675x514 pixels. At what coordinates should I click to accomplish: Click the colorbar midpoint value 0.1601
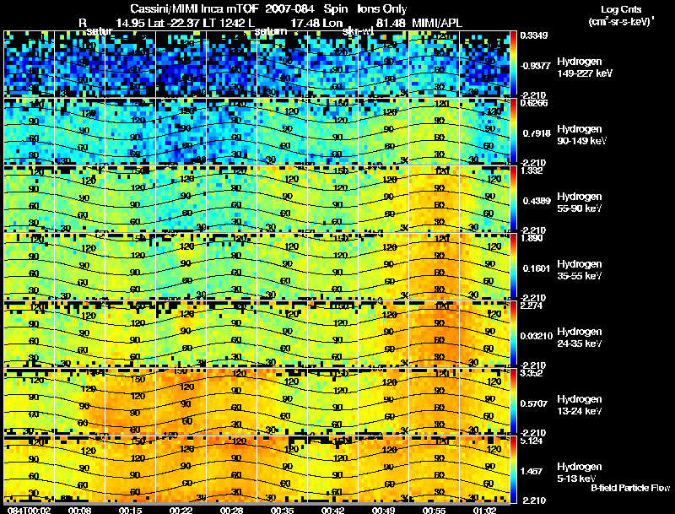(537, 268)
